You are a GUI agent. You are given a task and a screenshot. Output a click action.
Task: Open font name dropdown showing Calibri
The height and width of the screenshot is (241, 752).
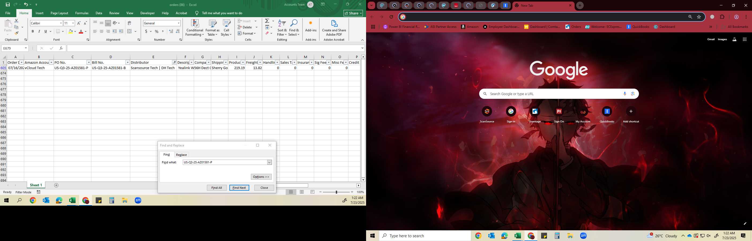coord(61,23)
